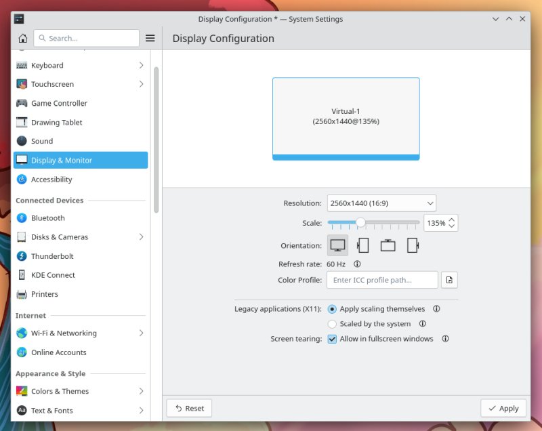The height and width of the screenshot is (431, 542).
Task: Open the hamburger menu next to search
Action: coord(150,38)
